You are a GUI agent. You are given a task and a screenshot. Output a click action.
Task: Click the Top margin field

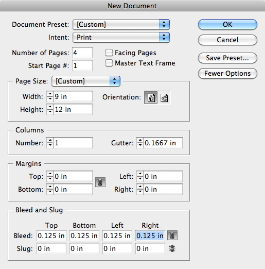[x=73, y=176]
